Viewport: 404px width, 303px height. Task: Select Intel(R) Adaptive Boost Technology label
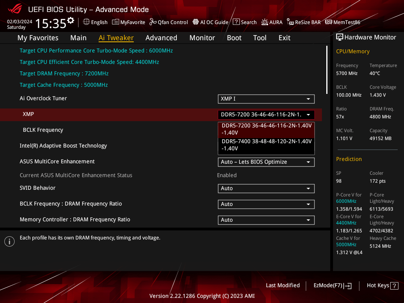coord(63,146)
